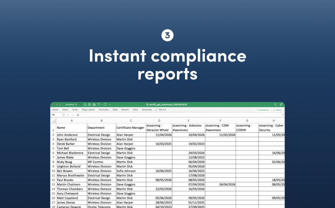335x208 pixels.
Task: Select column F header
Action: 220,121
